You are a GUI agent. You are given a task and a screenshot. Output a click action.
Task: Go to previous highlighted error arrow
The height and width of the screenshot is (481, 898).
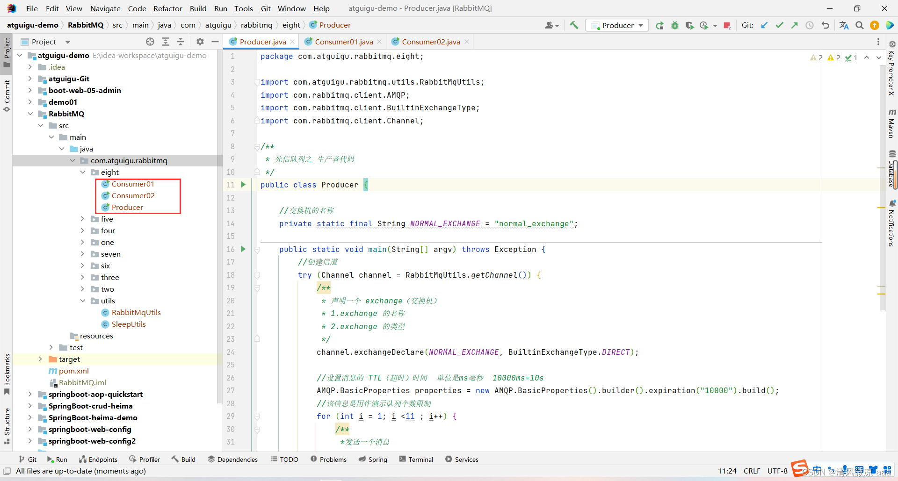click(867, 57)
